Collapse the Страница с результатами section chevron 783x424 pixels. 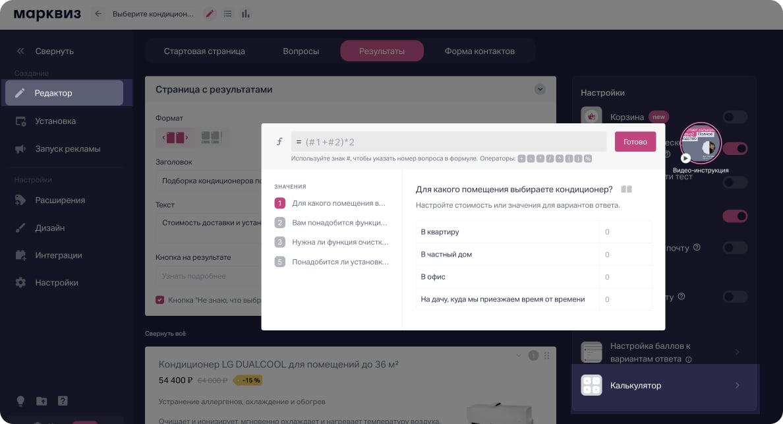(540, 89)
